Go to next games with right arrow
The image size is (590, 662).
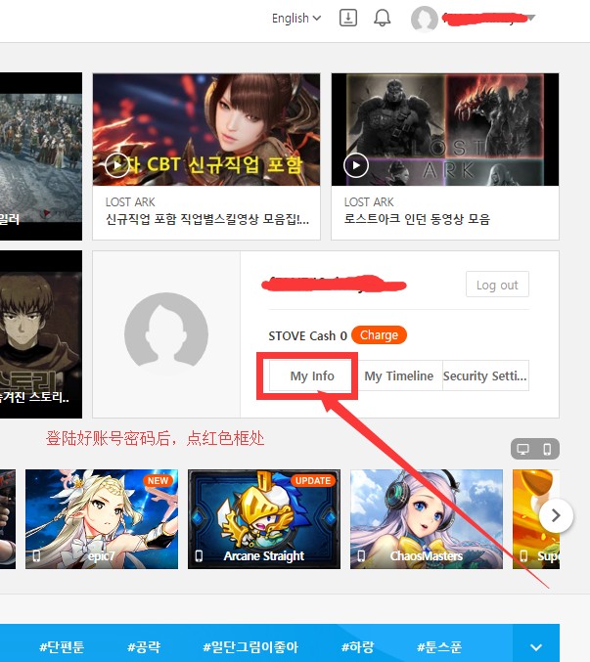pyautogui.click(x=556, y=515)
